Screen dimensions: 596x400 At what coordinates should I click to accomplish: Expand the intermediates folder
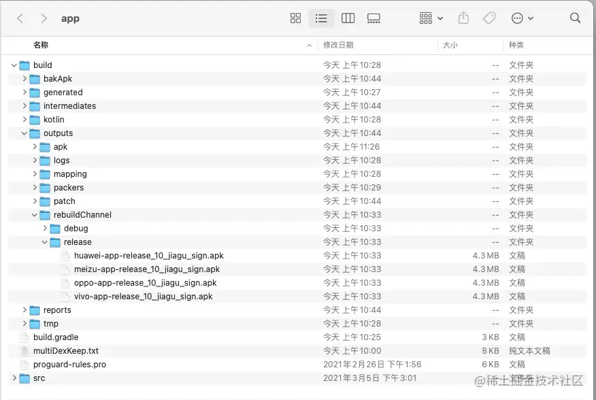tap(24, 106)
